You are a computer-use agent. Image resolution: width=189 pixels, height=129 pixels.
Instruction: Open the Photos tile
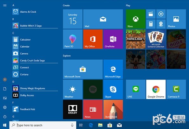(176, 19)
